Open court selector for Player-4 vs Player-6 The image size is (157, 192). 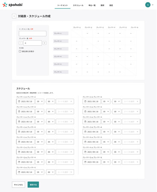coord(131,152)
